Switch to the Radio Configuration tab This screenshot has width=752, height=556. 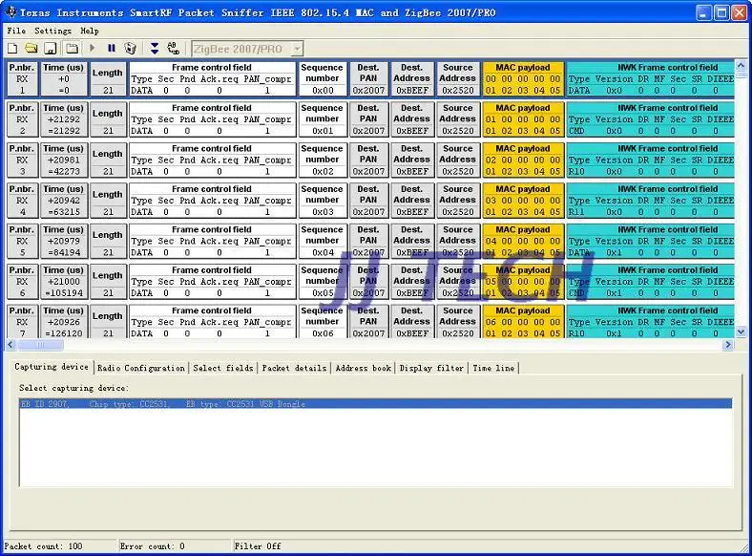coord(141,368)
